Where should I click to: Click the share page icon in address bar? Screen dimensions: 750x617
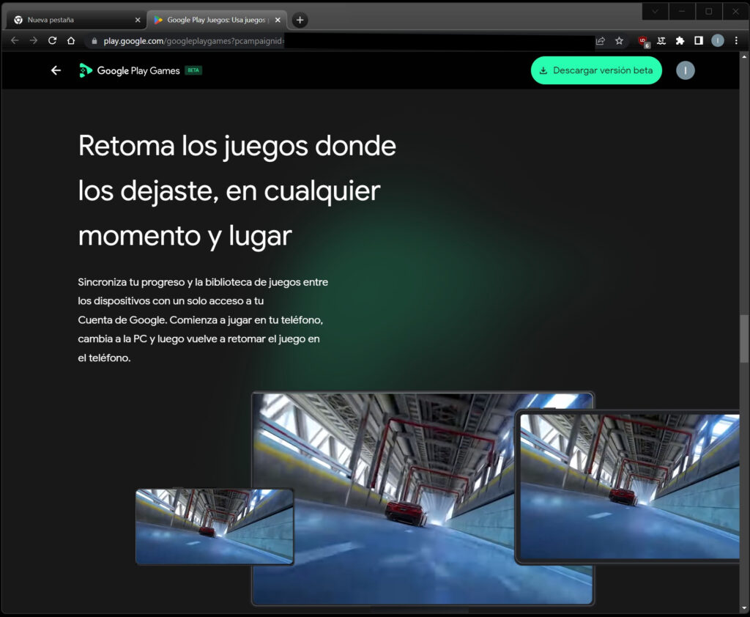pos(601,41)
